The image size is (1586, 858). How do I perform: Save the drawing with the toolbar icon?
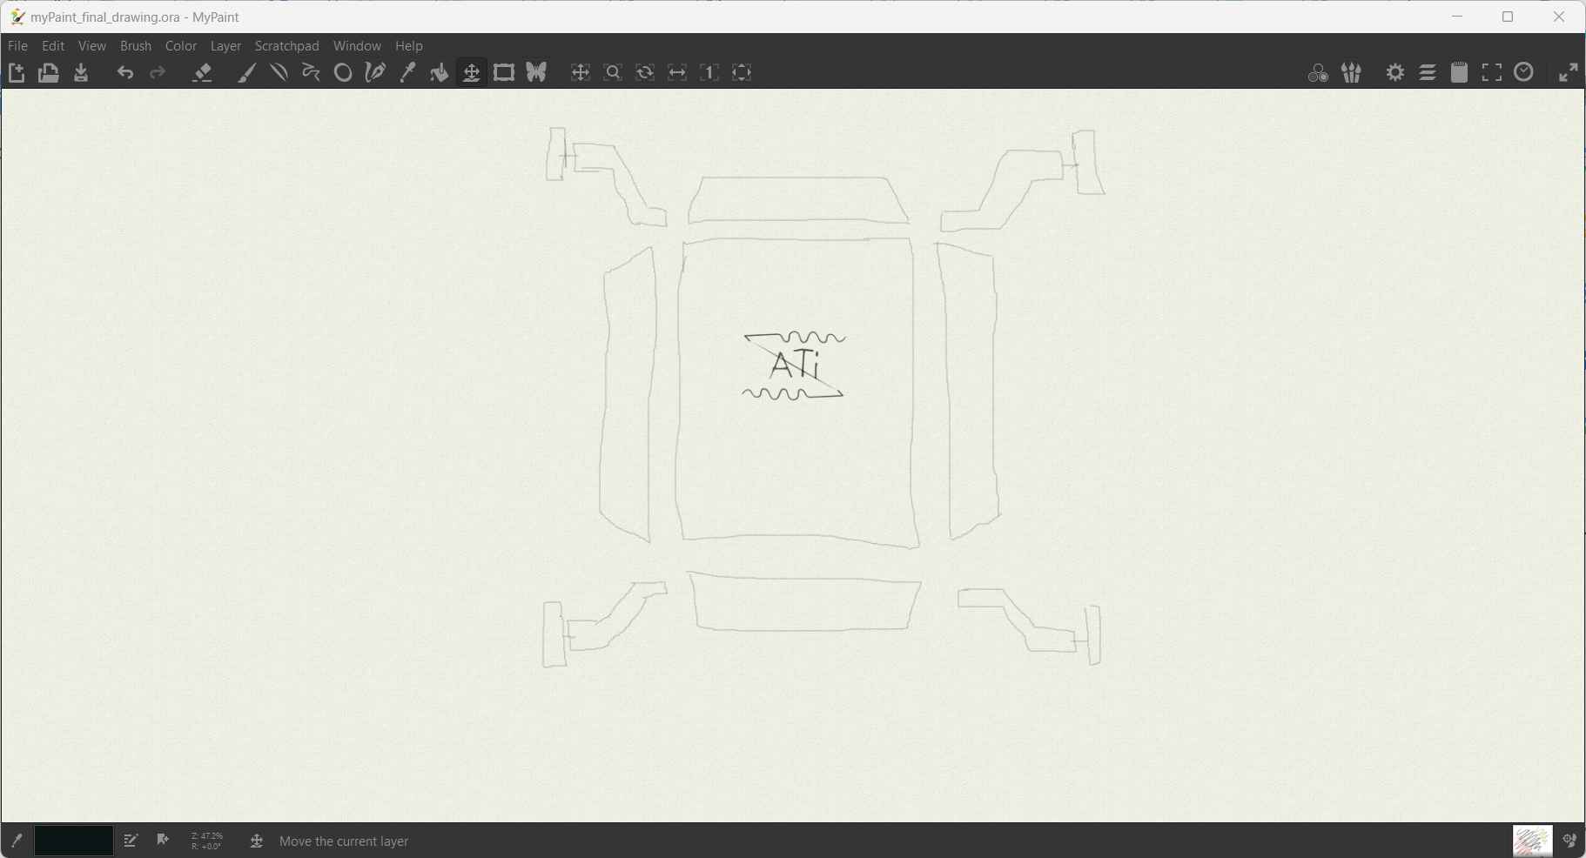point(81,73)
